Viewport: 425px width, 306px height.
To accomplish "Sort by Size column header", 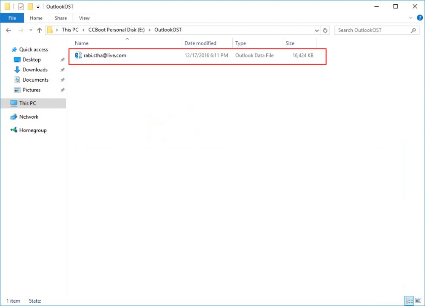I will click(x=300, y=43).
